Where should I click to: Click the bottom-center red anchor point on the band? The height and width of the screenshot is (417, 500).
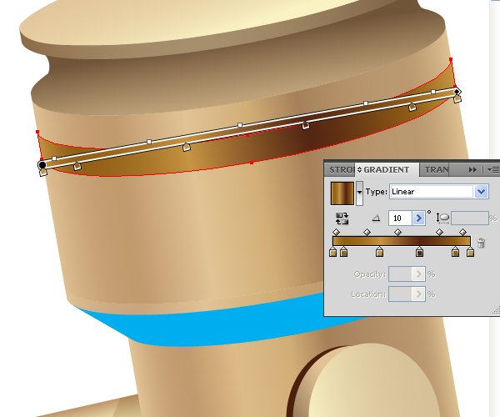(252, 163)
